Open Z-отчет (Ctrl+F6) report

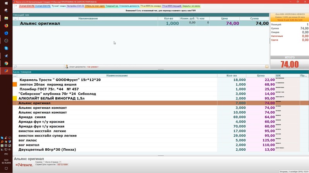pos(27,6)
